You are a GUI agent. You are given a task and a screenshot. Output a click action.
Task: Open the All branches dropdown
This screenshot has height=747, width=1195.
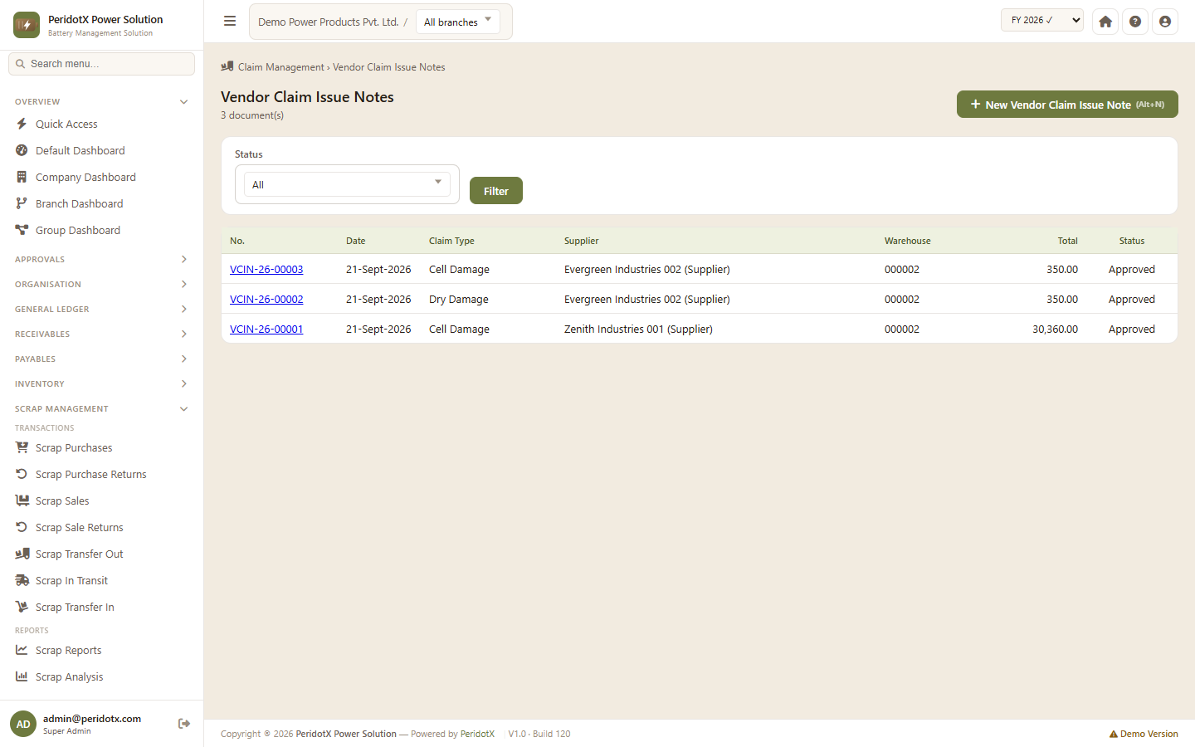click(458, 22)
